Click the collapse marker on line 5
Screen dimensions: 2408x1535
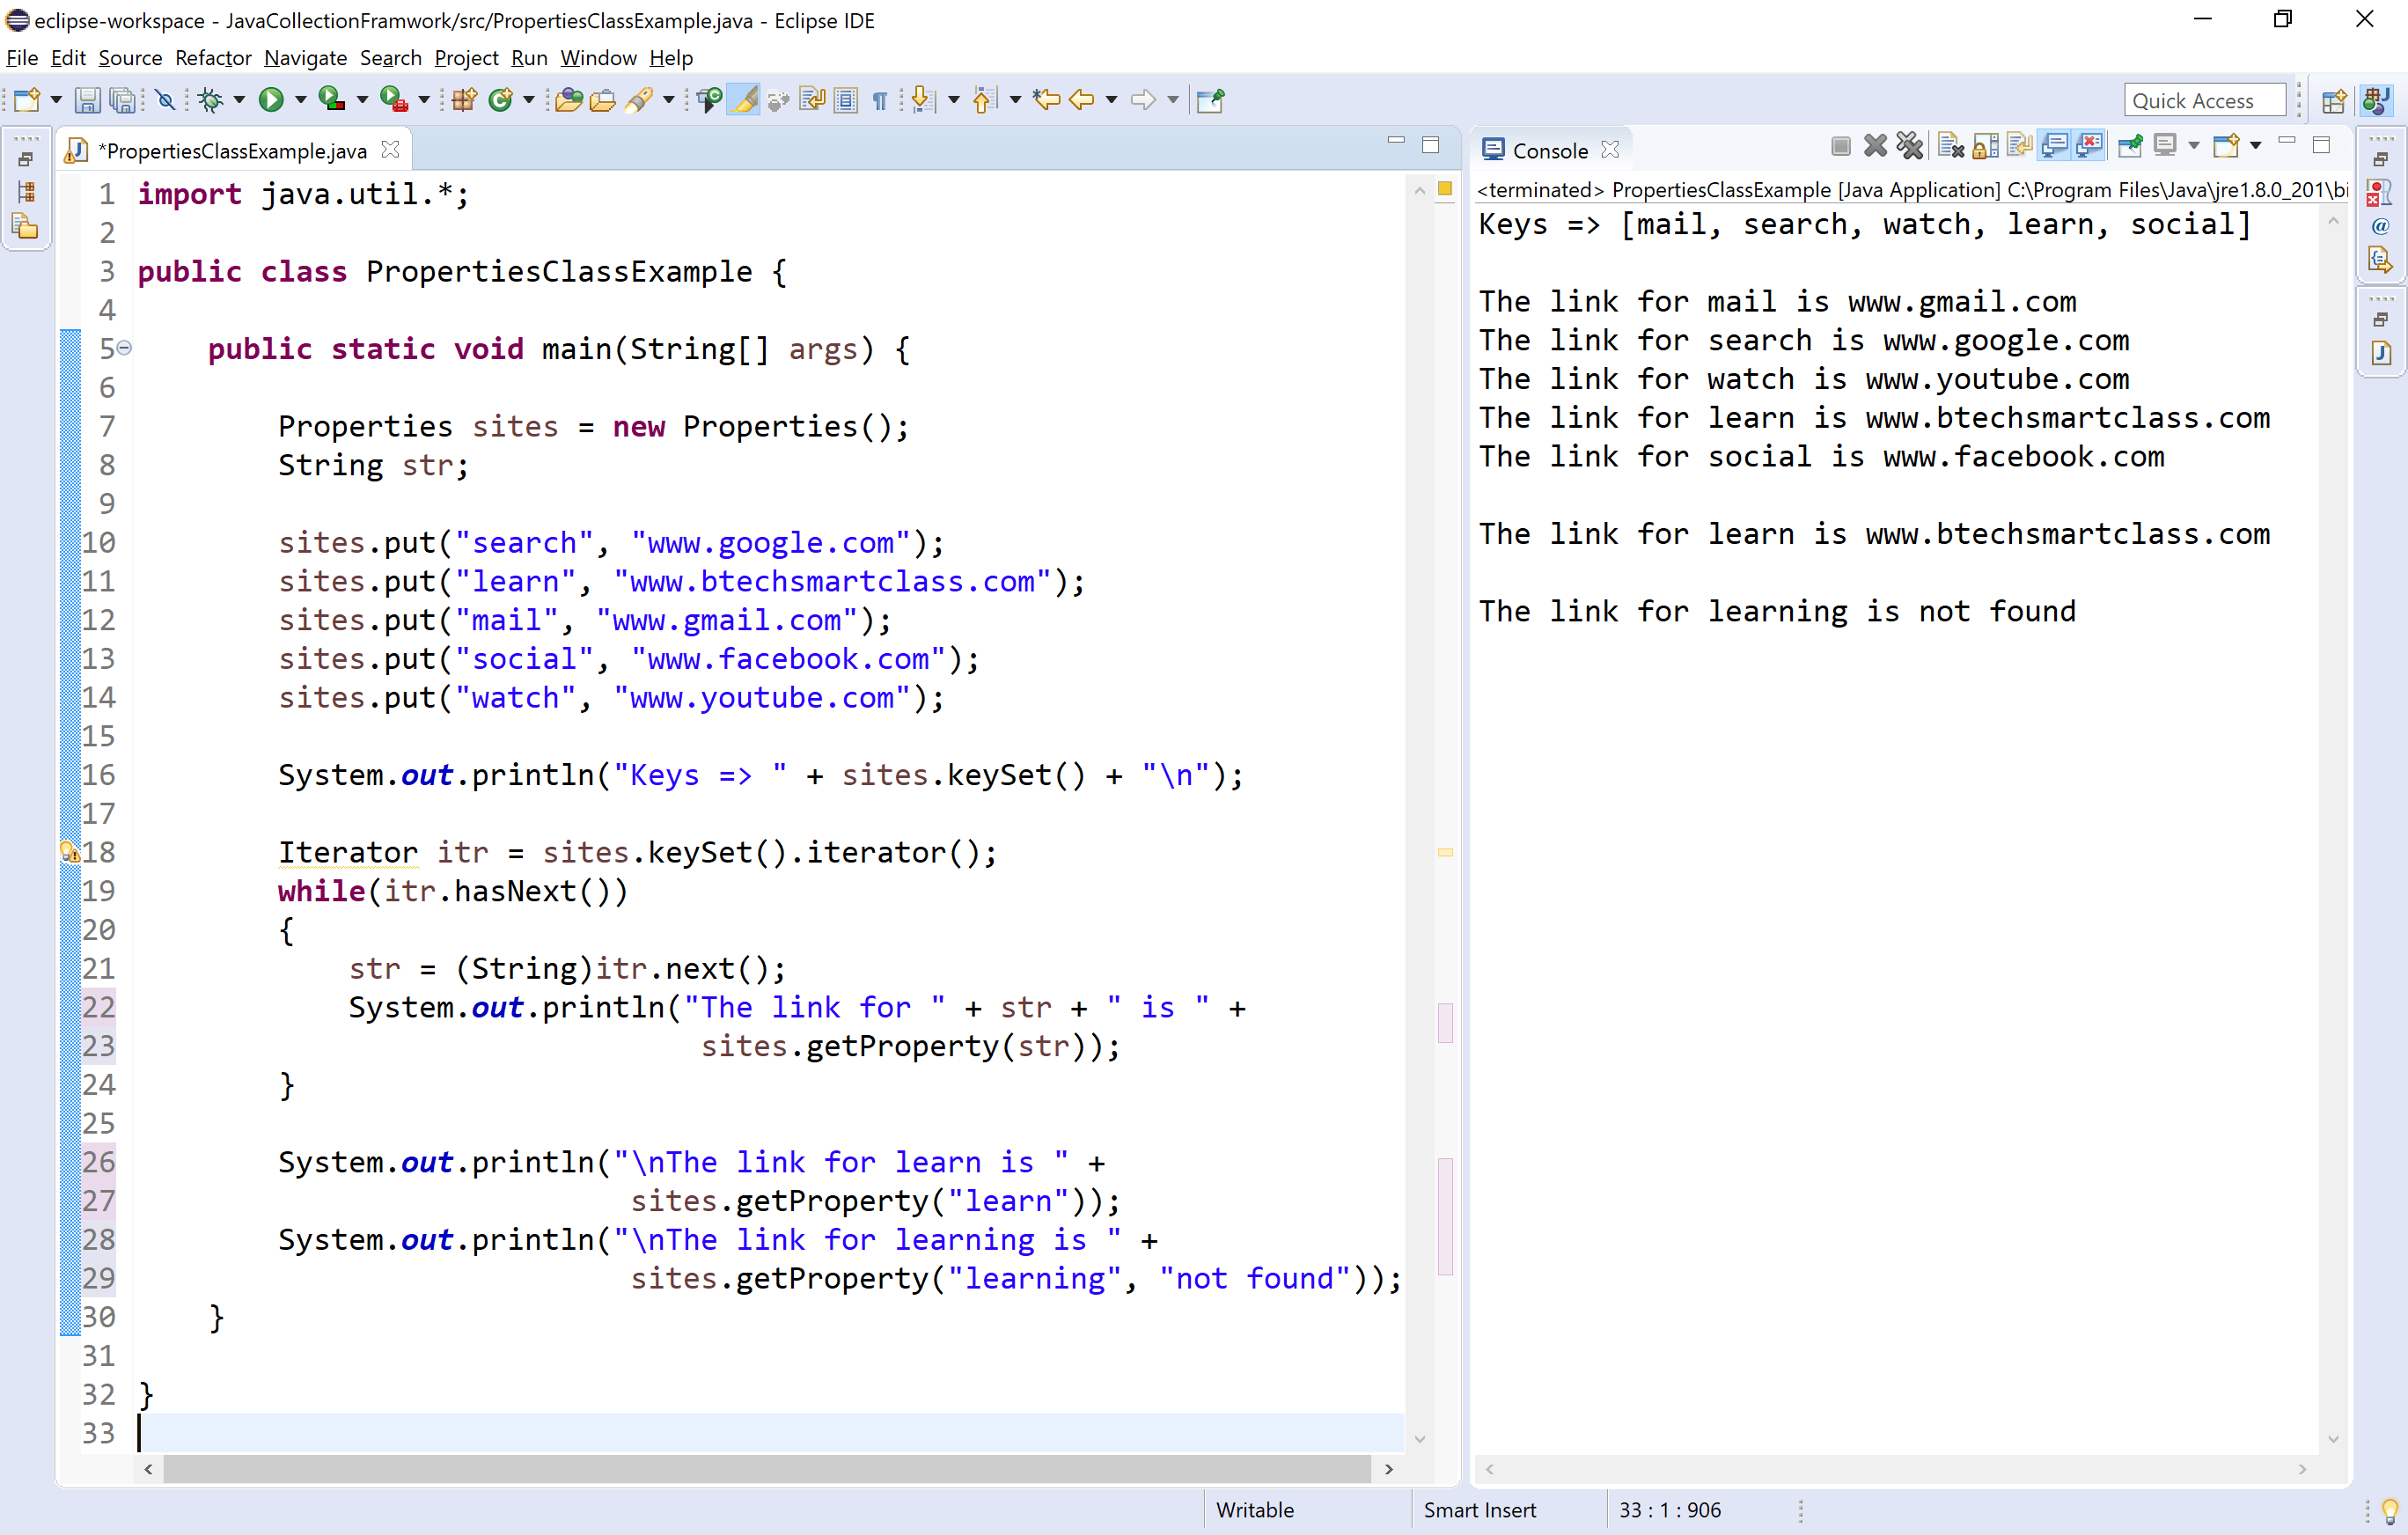point(124,348)
